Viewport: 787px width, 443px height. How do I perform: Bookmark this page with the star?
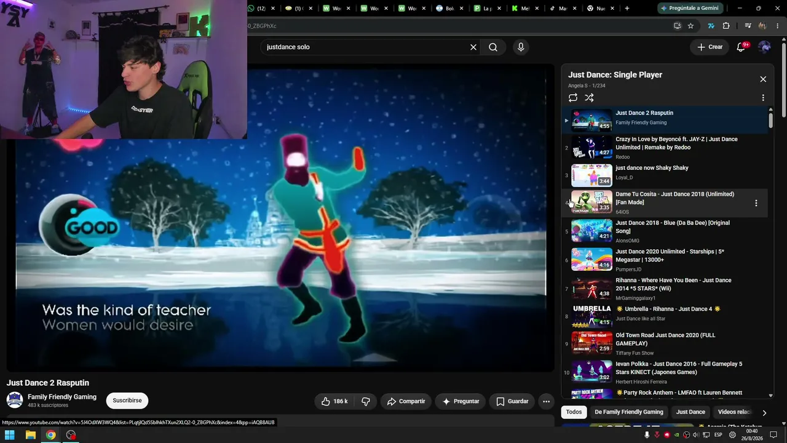pyautogui.click(x=690, y=26)
